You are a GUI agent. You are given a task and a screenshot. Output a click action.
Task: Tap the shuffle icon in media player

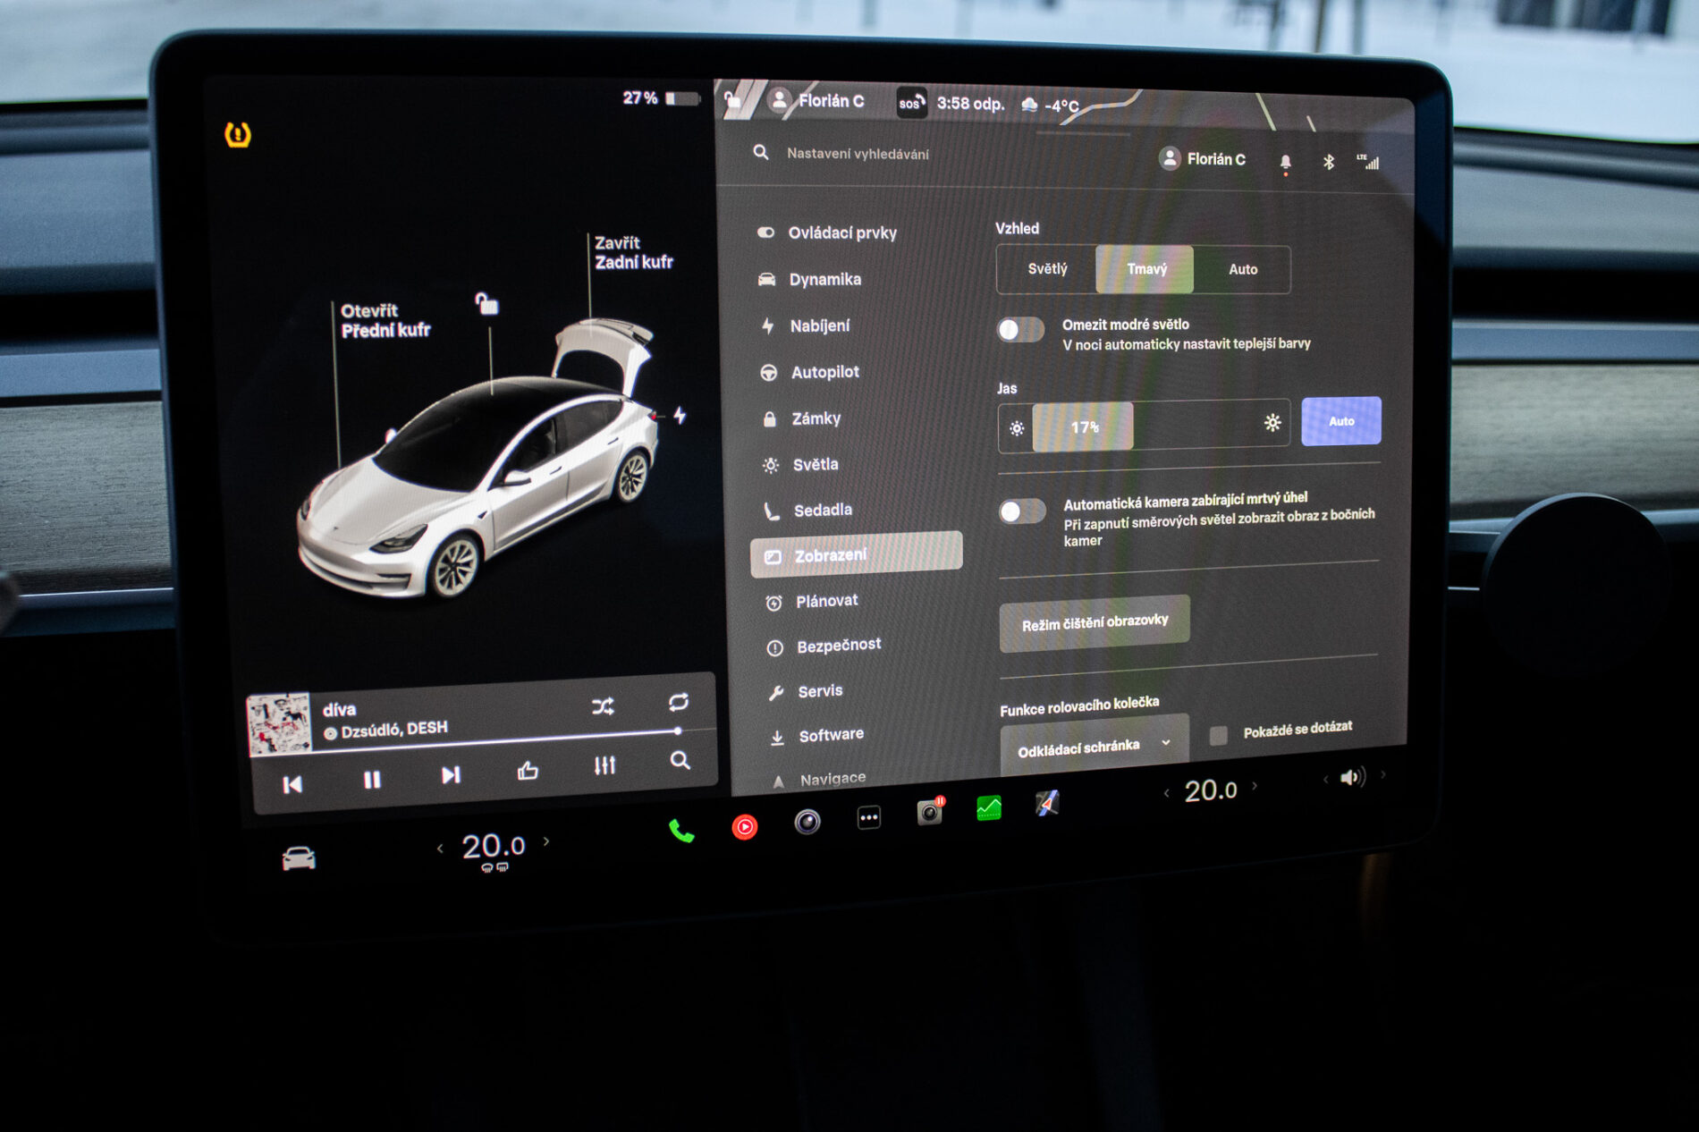603,707
